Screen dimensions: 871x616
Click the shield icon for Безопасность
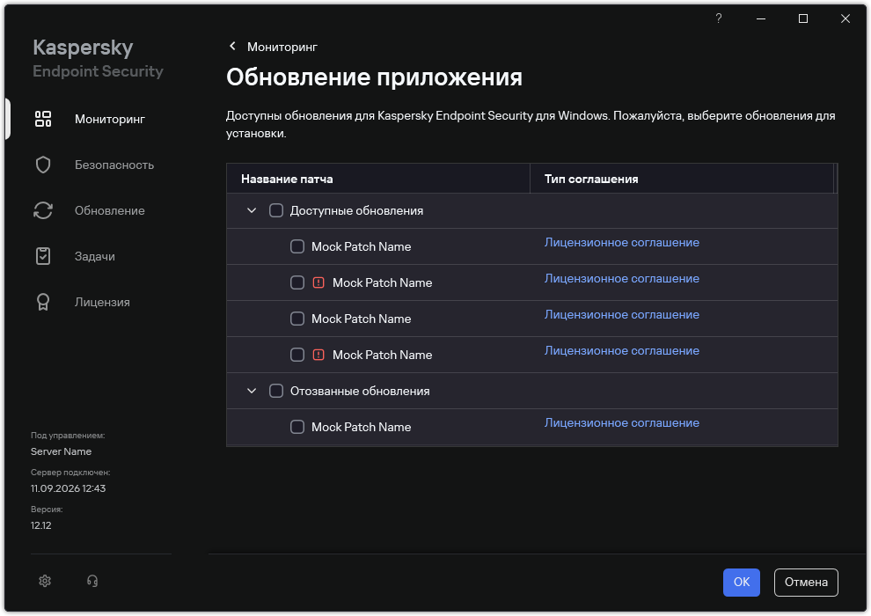[x=43, y=165]
